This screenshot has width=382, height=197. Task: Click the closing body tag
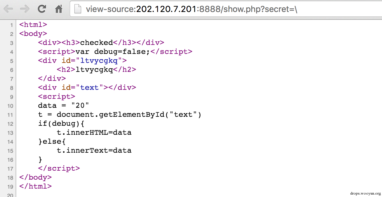35,177
